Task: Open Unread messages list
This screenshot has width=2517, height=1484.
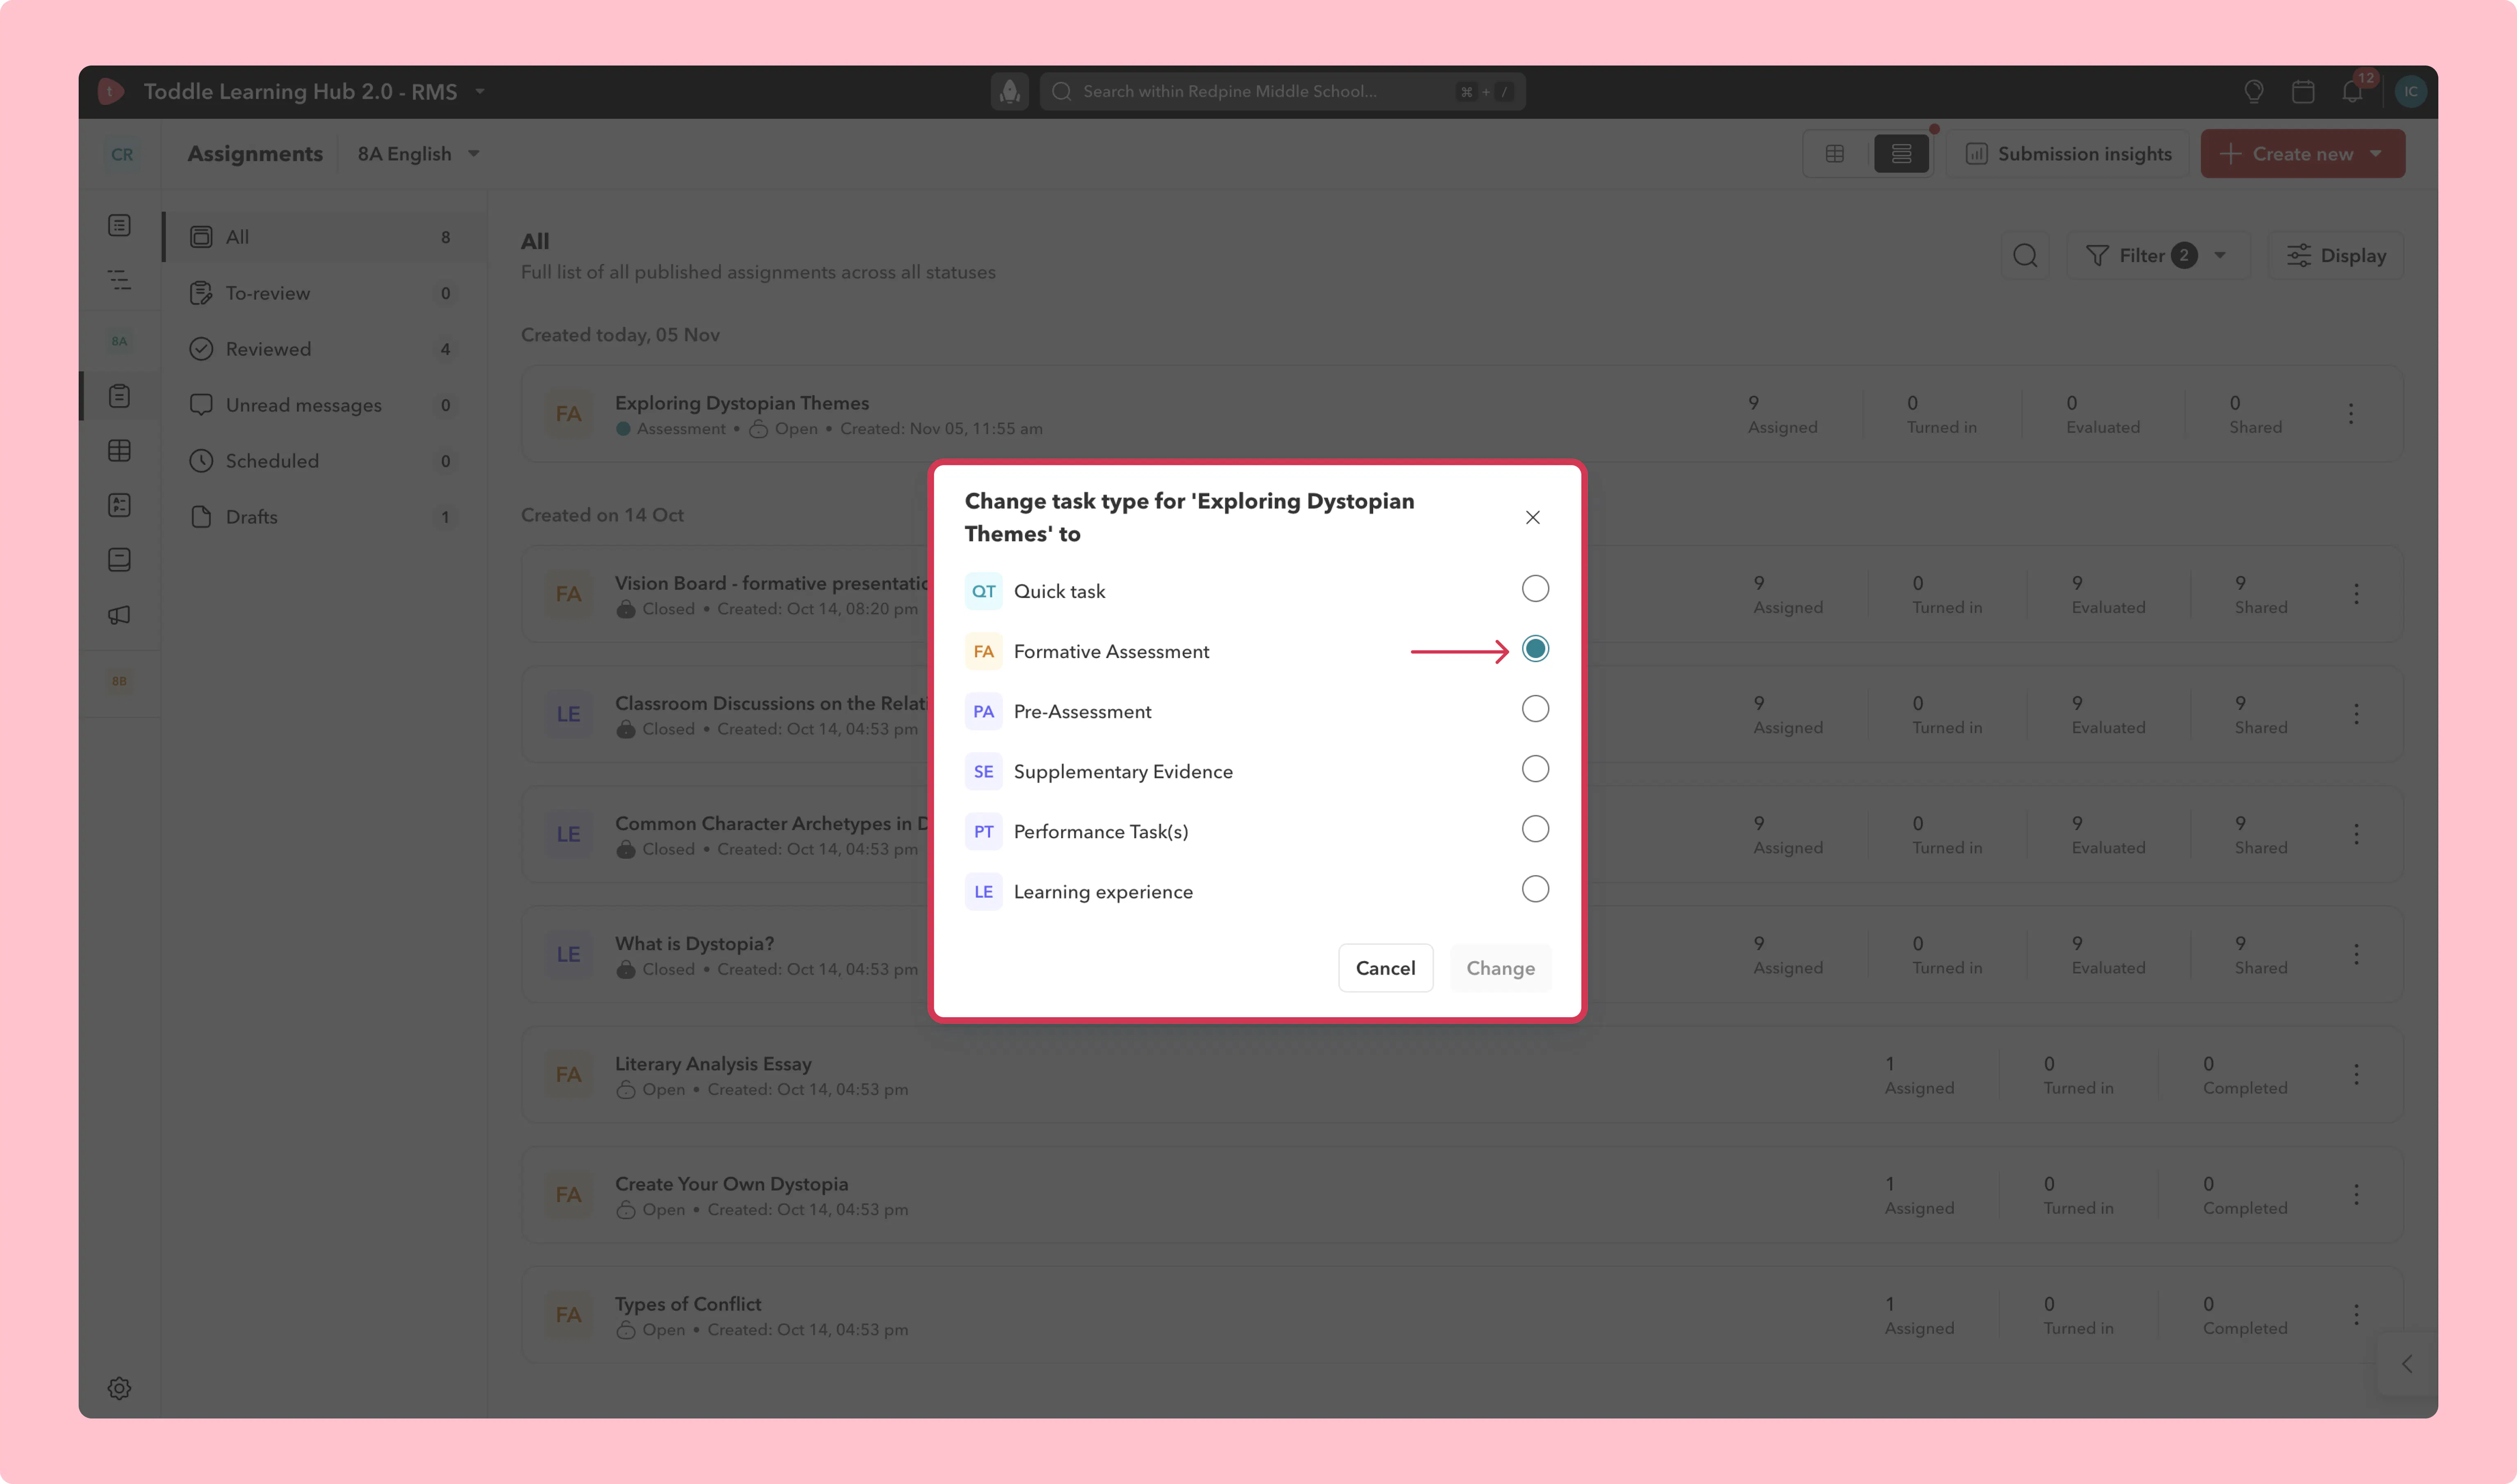Action: coord(324,405)
